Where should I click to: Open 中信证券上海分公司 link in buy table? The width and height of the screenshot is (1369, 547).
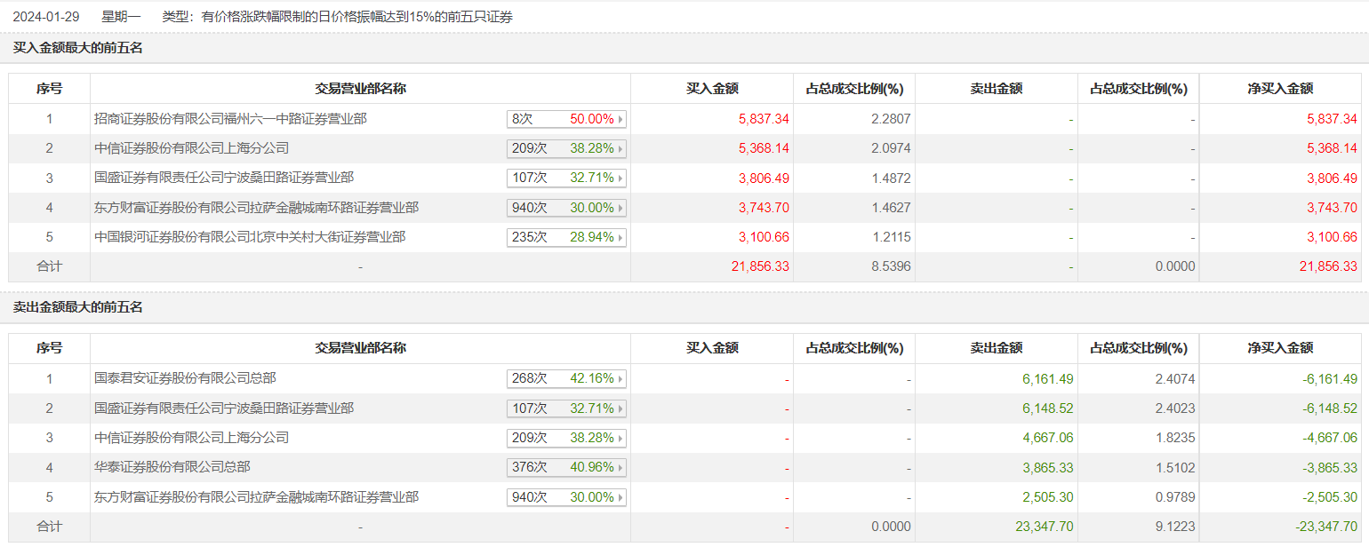point(191,148)
